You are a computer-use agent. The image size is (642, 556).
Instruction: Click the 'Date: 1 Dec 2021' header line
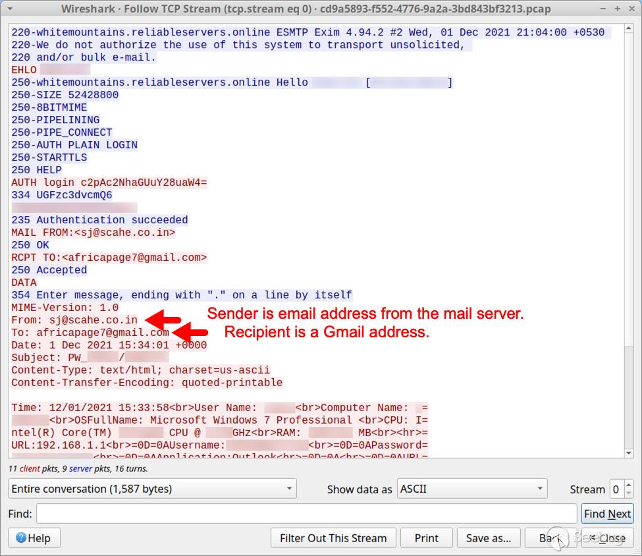pos(109,345)
